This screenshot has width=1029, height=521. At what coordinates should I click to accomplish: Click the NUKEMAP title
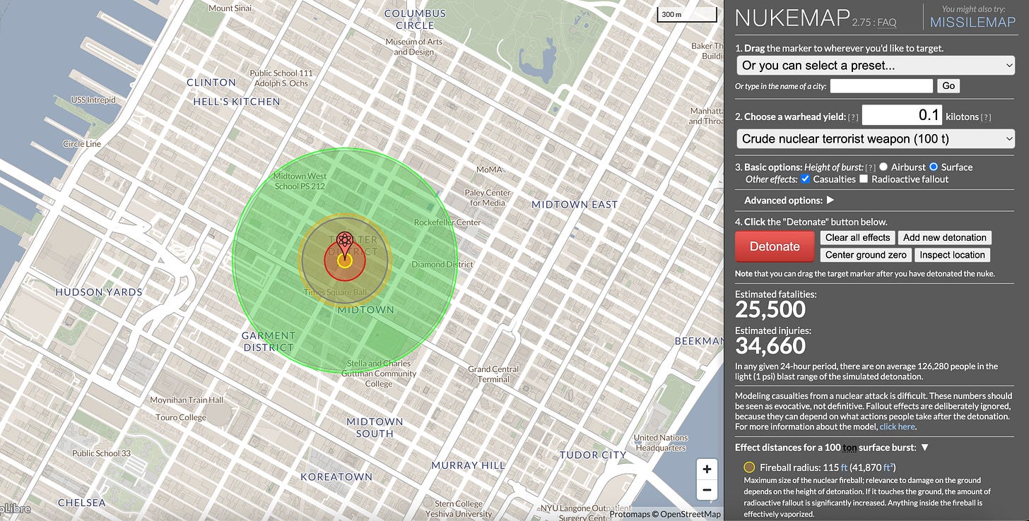(792, 18)
